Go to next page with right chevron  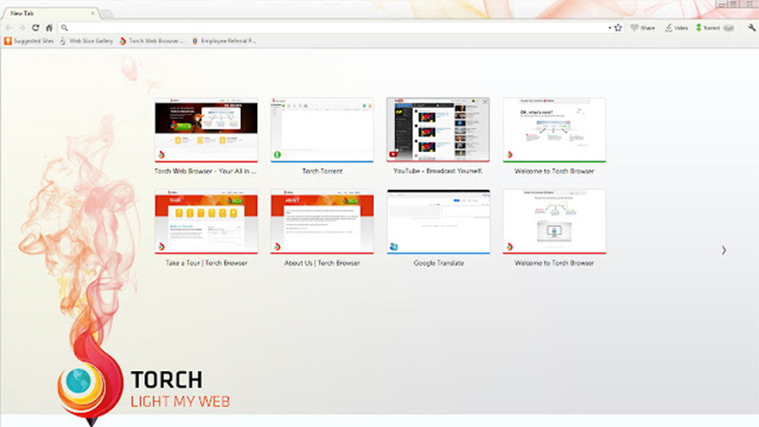(724, 251)
